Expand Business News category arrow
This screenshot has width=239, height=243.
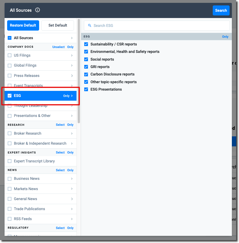(x=72, y=179)
